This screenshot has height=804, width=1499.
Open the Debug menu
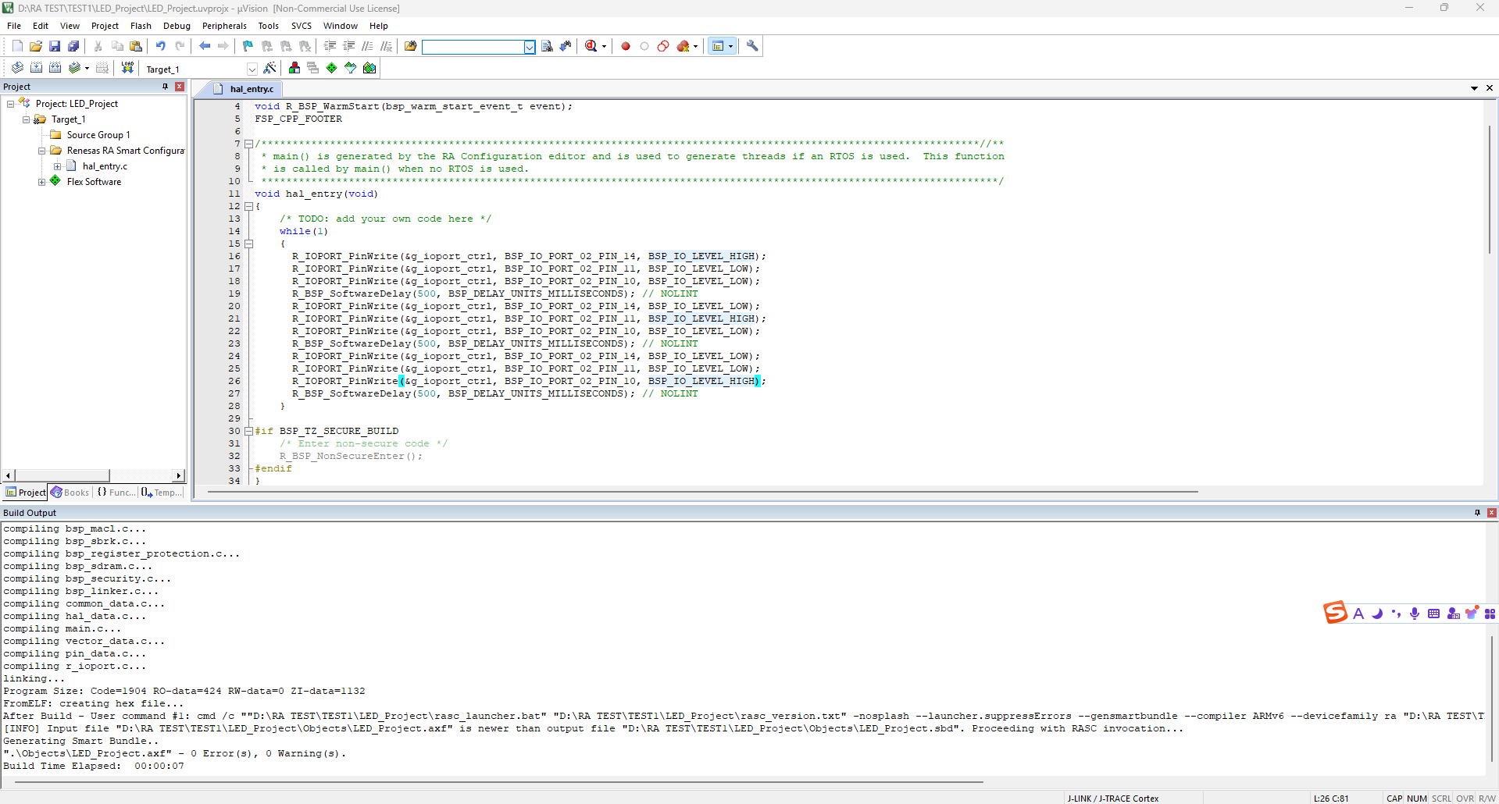(177, 26)
